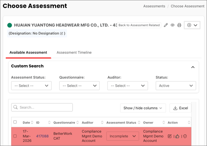Sort the table by the Date column
The image size is (207, 146).
click(x=32, y=122)
